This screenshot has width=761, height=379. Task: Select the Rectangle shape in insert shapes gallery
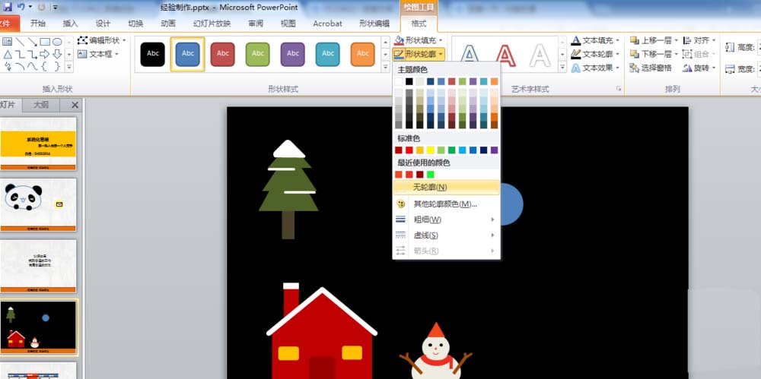pyautogui.click(x=45, y=42)
